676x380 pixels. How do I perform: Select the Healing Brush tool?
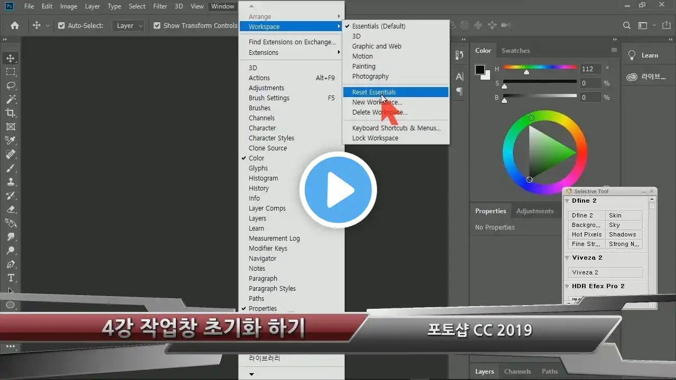pos(11,154)
